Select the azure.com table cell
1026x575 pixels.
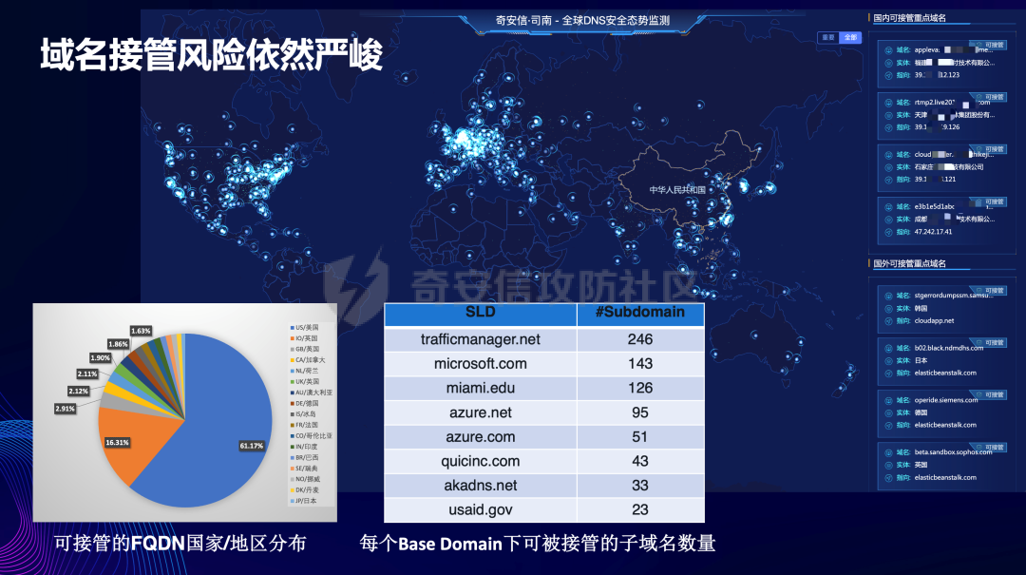481,437
